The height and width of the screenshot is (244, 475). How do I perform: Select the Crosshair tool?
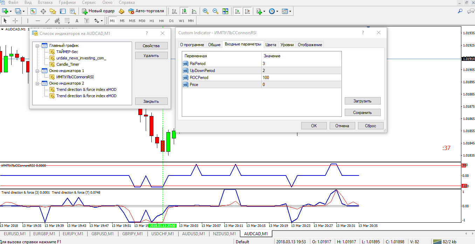(x=15, y=21)
